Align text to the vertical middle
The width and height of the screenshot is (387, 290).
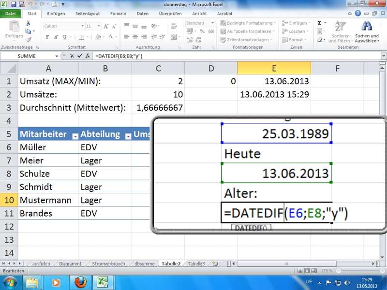(135, 26)
